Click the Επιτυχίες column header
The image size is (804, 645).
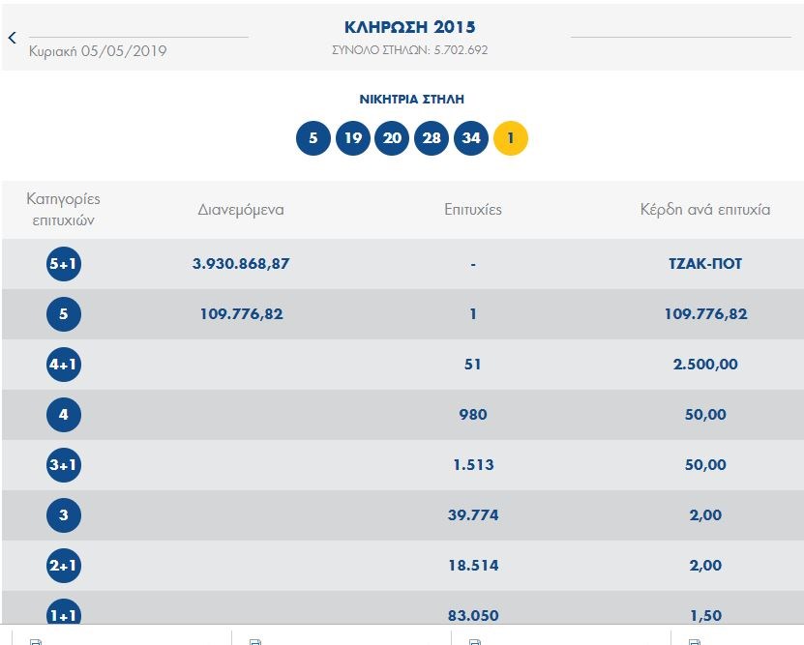tap(473, 209)
